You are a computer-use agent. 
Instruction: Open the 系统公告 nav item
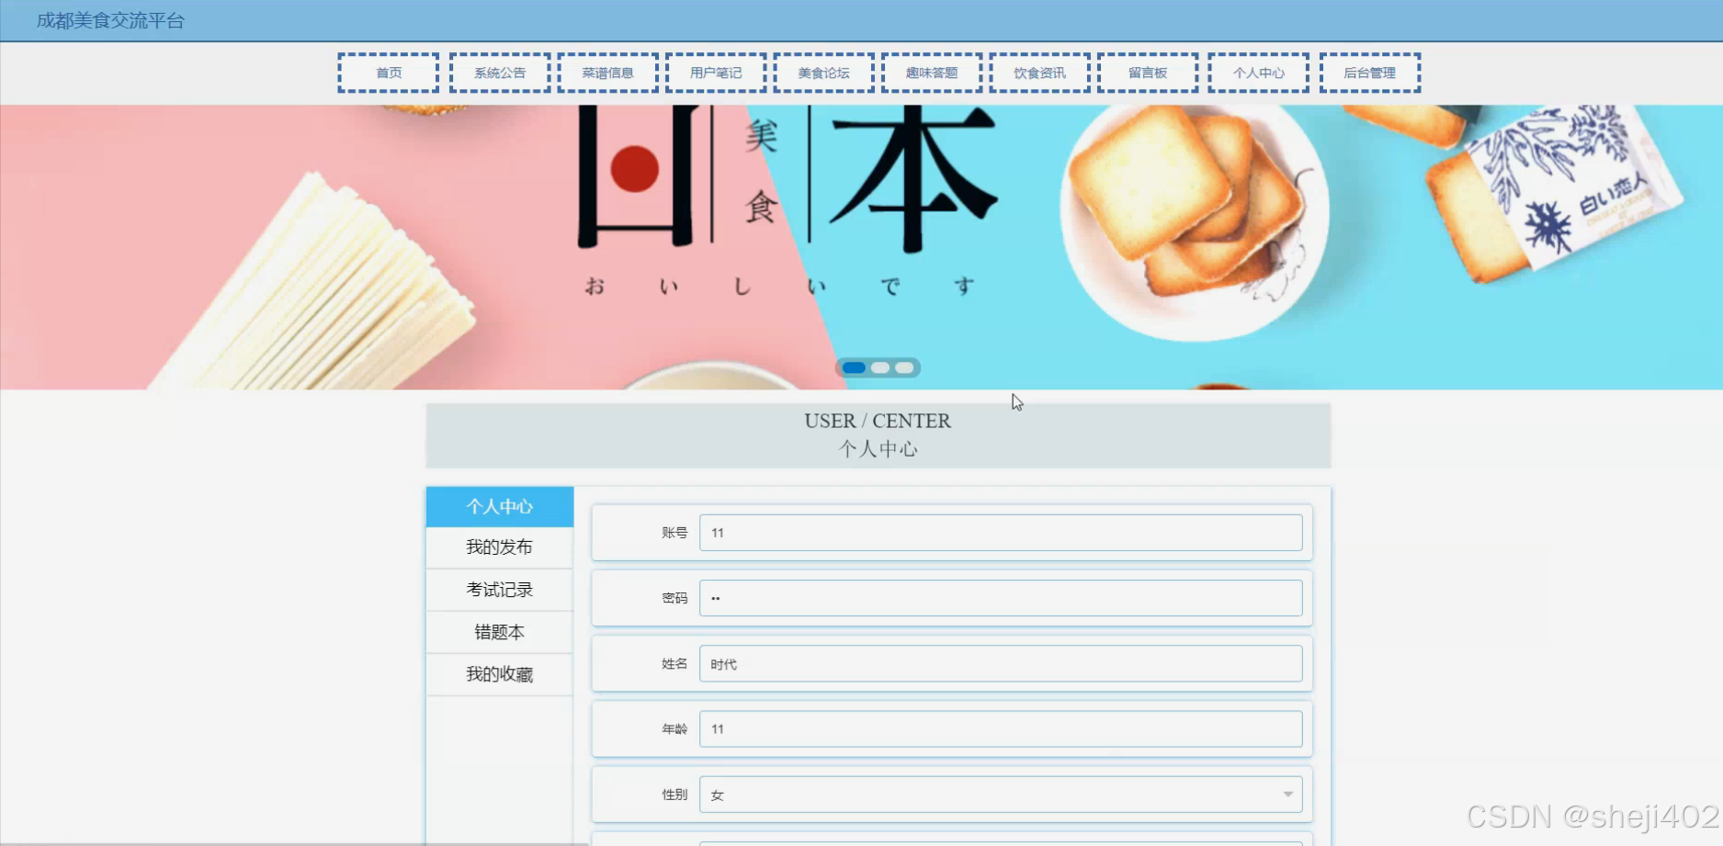click(500, 73)
